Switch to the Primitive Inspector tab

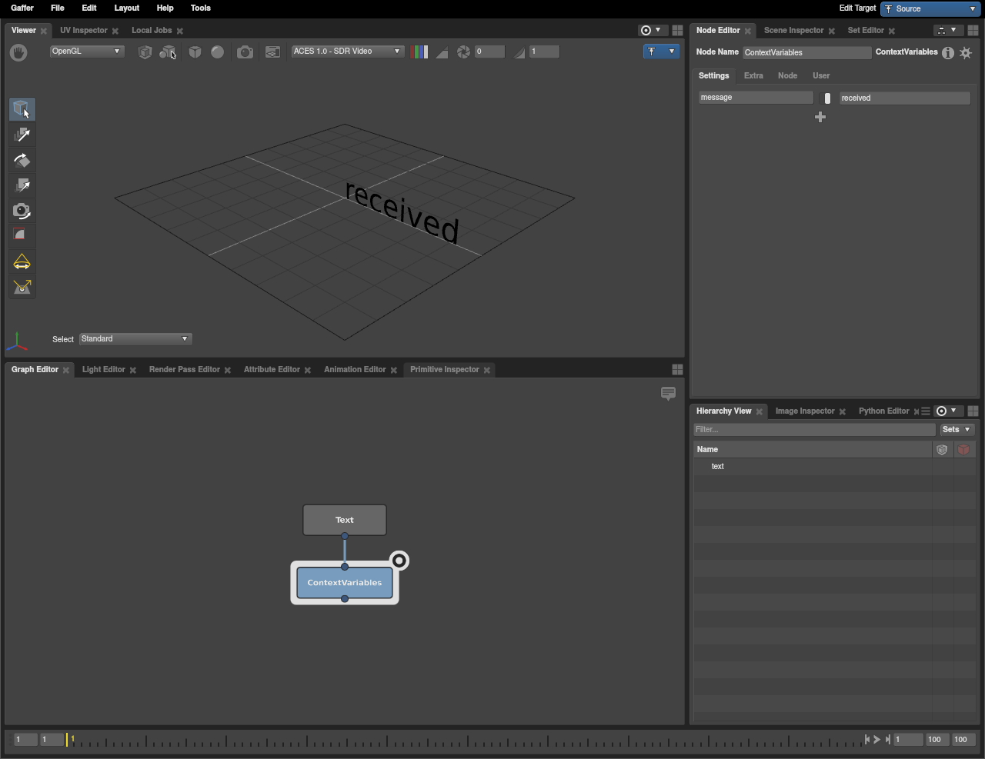[444, 369]
